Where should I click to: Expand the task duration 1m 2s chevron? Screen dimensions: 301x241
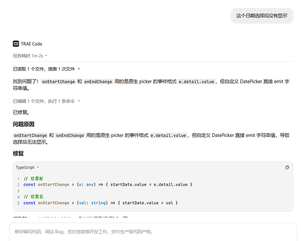pos(46,56)
